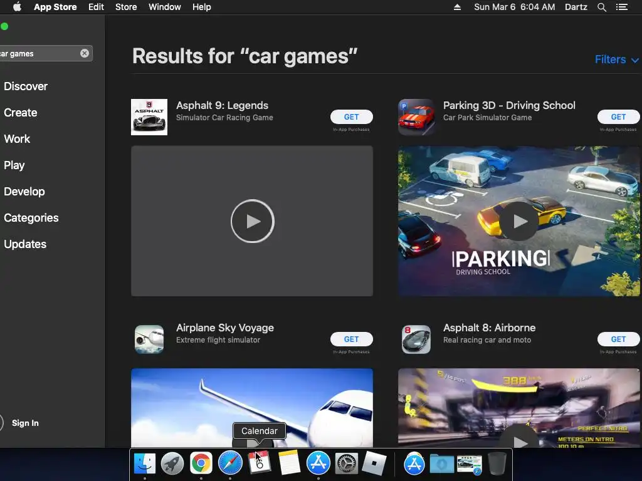Open the Apple menu

17,7
